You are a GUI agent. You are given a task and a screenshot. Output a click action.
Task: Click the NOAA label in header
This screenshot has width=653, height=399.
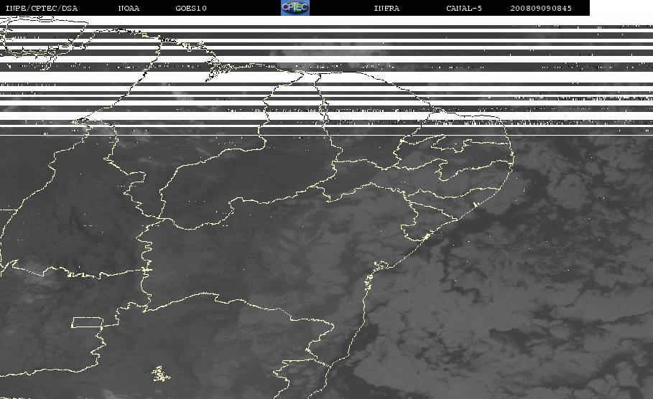pyautogui.click(x=129, y=9)
